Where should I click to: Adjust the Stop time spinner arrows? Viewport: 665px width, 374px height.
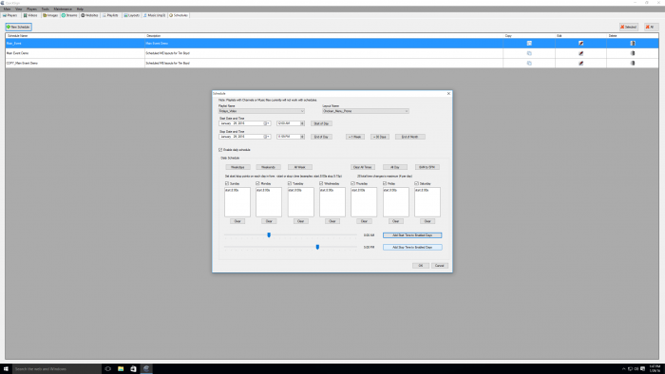pos(302,137)
